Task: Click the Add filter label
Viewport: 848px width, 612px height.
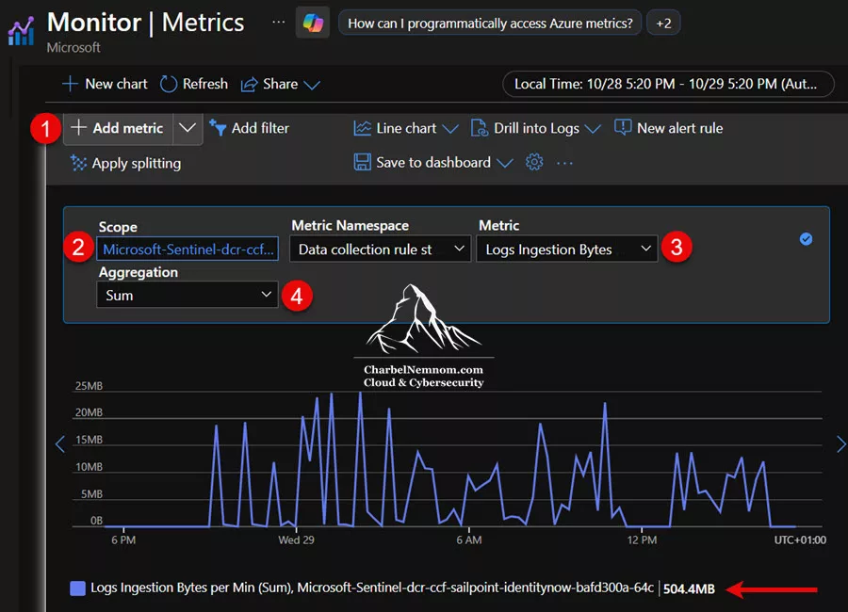Action: [x=260, y=128]
